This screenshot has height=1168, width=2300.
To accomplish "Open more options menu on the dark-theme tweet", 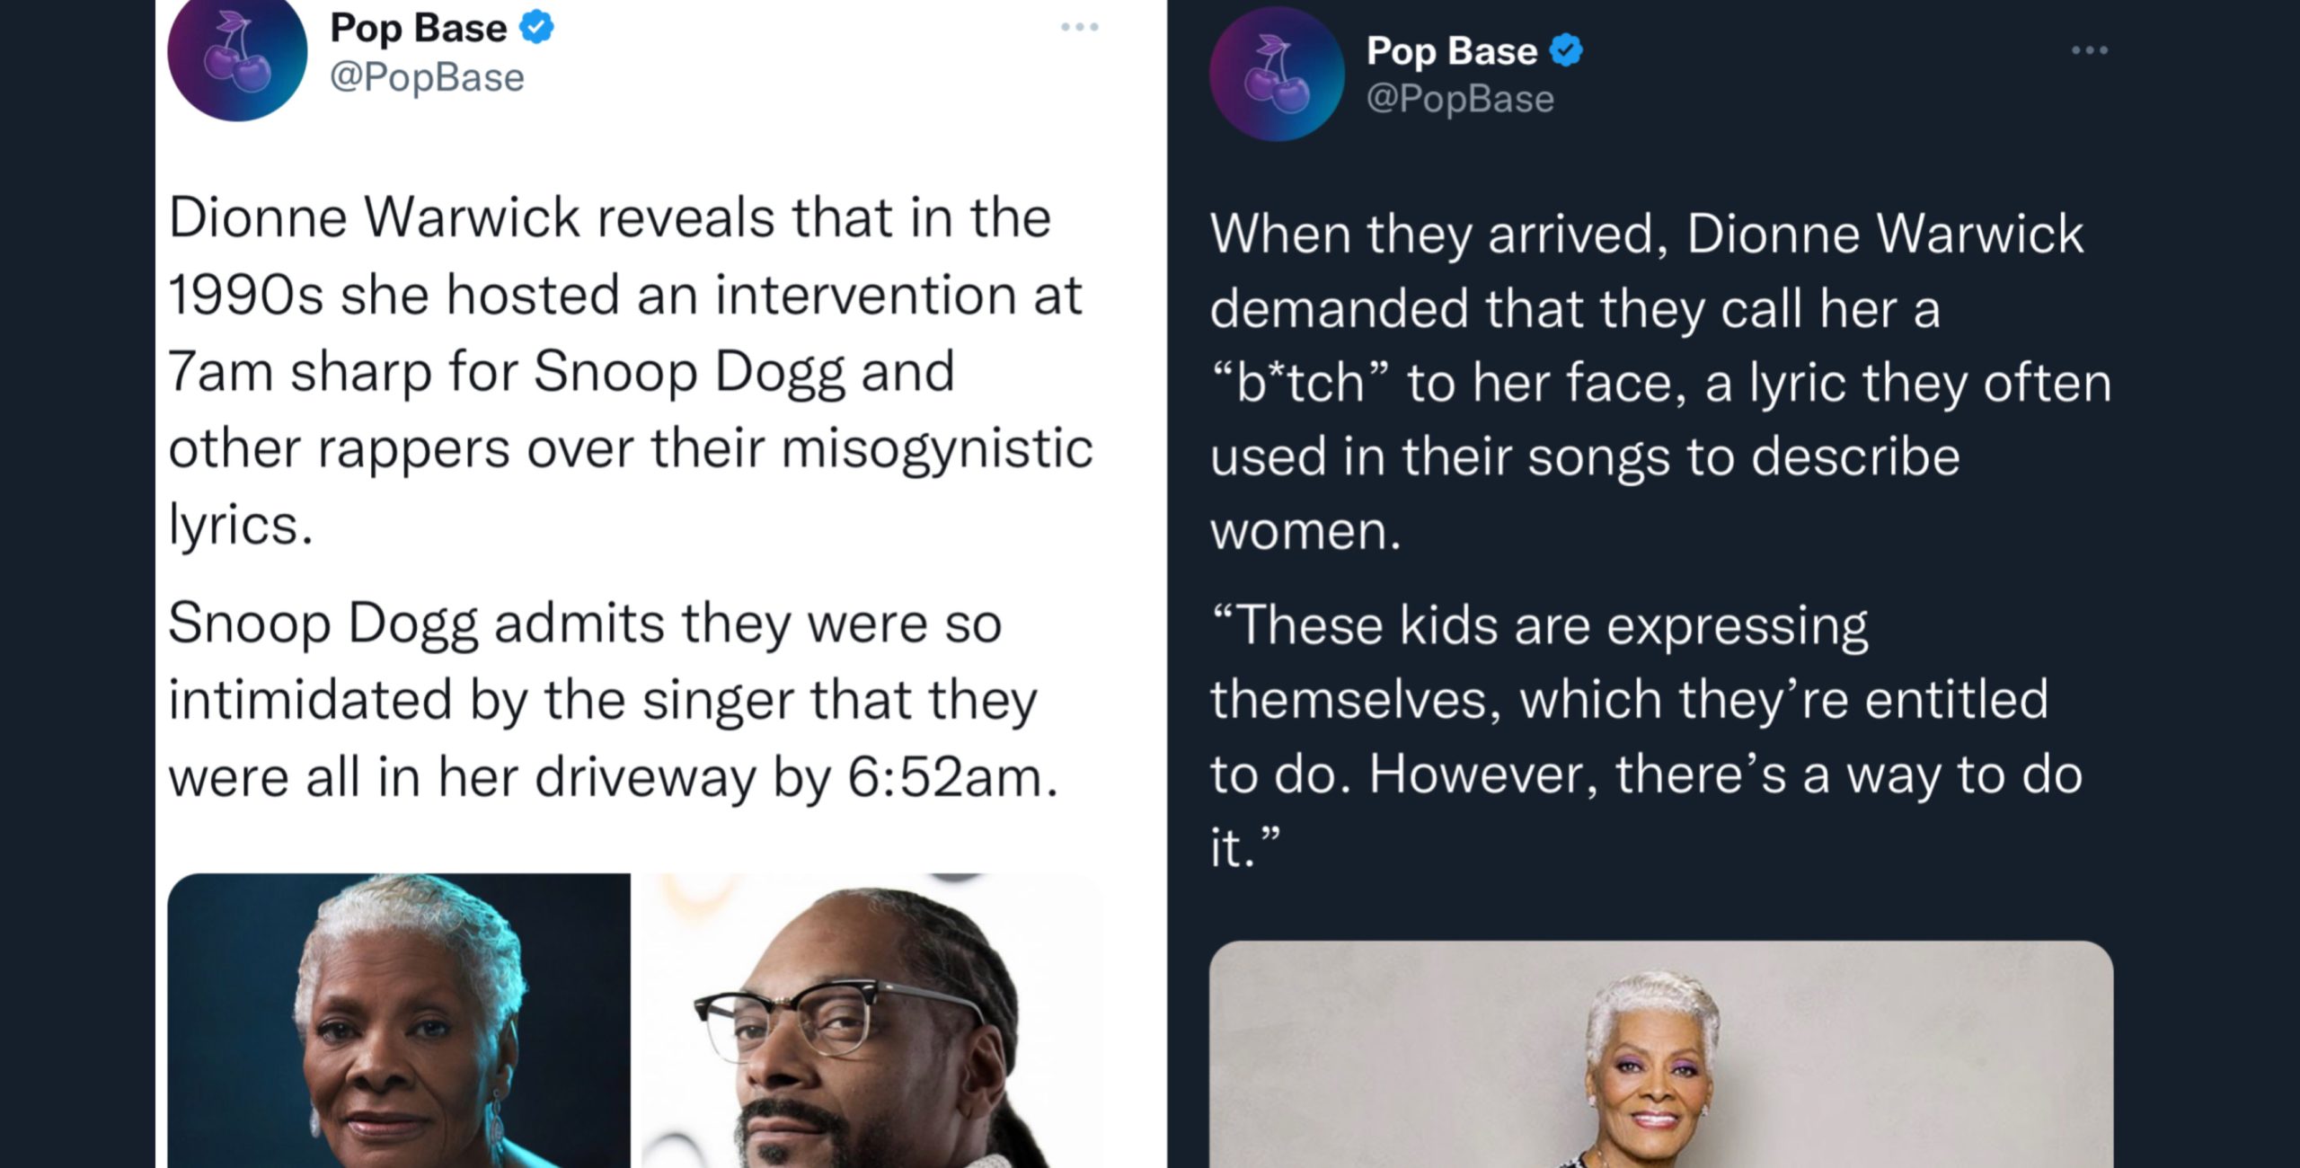I will (x=2090, y=50).
